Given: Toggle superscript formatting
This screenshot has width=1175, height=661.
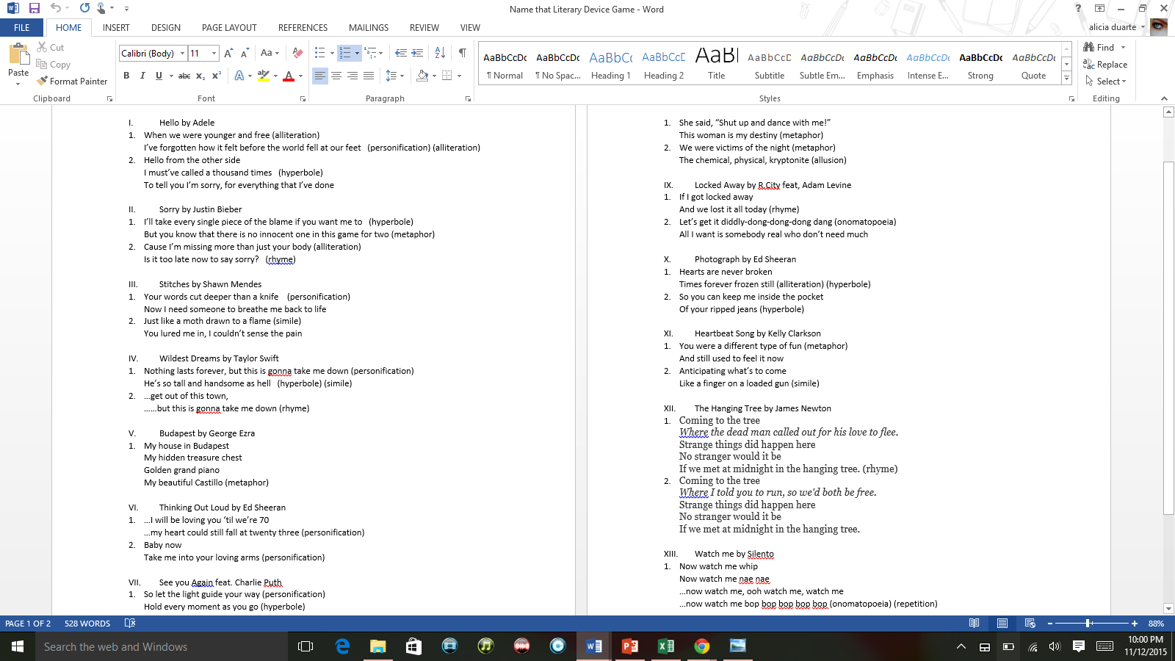Looking at the screenshot, I should pyautogui.click(x=217, y=76).
